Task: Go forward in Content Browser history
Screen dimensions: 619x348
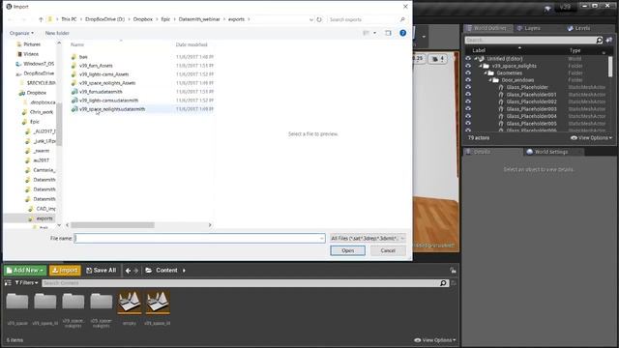Action: coord(136,271)
